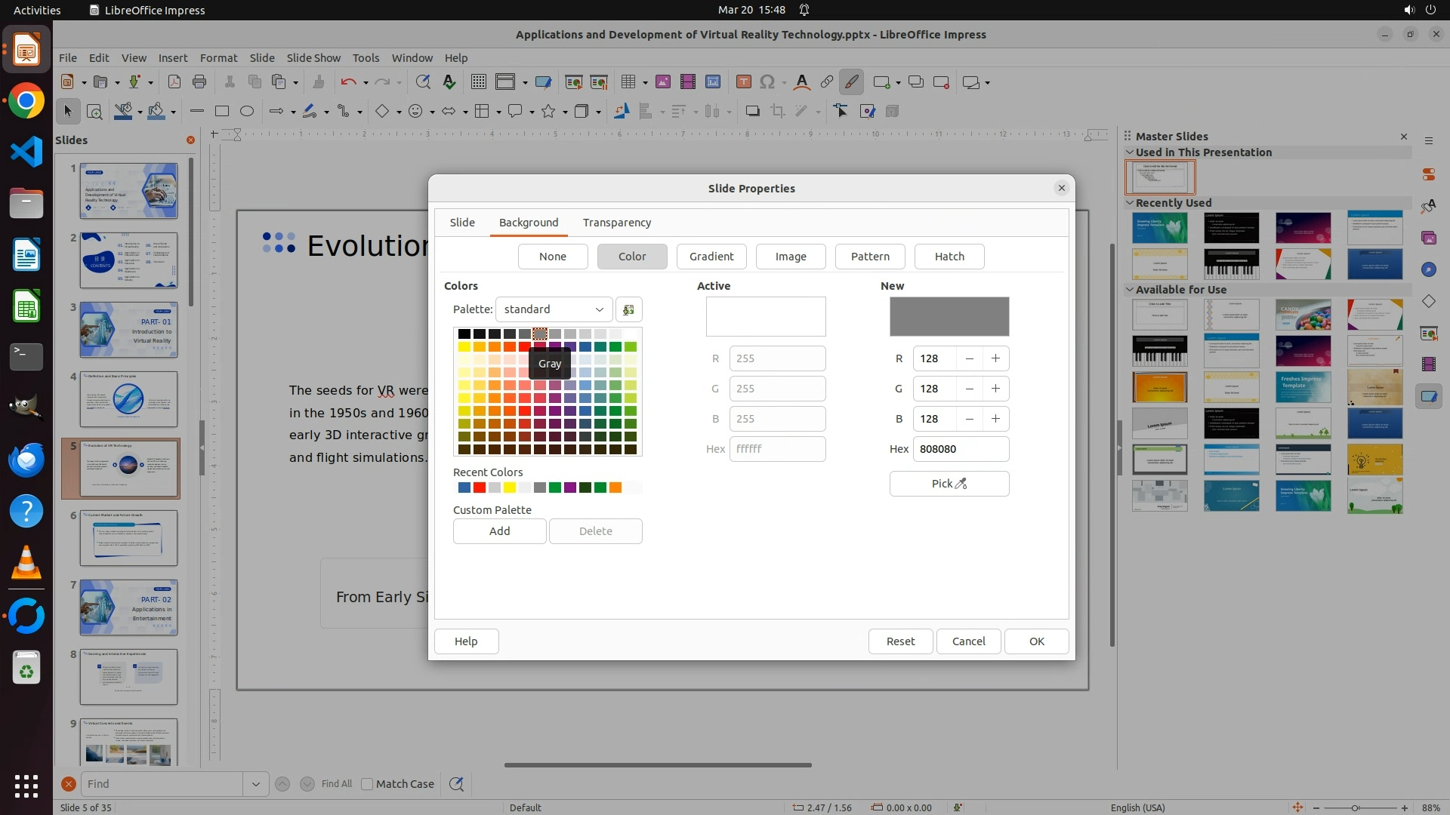The image size is (1450, 815).
Task: Open the Palette standard dropdown
Action: [554, 309]
